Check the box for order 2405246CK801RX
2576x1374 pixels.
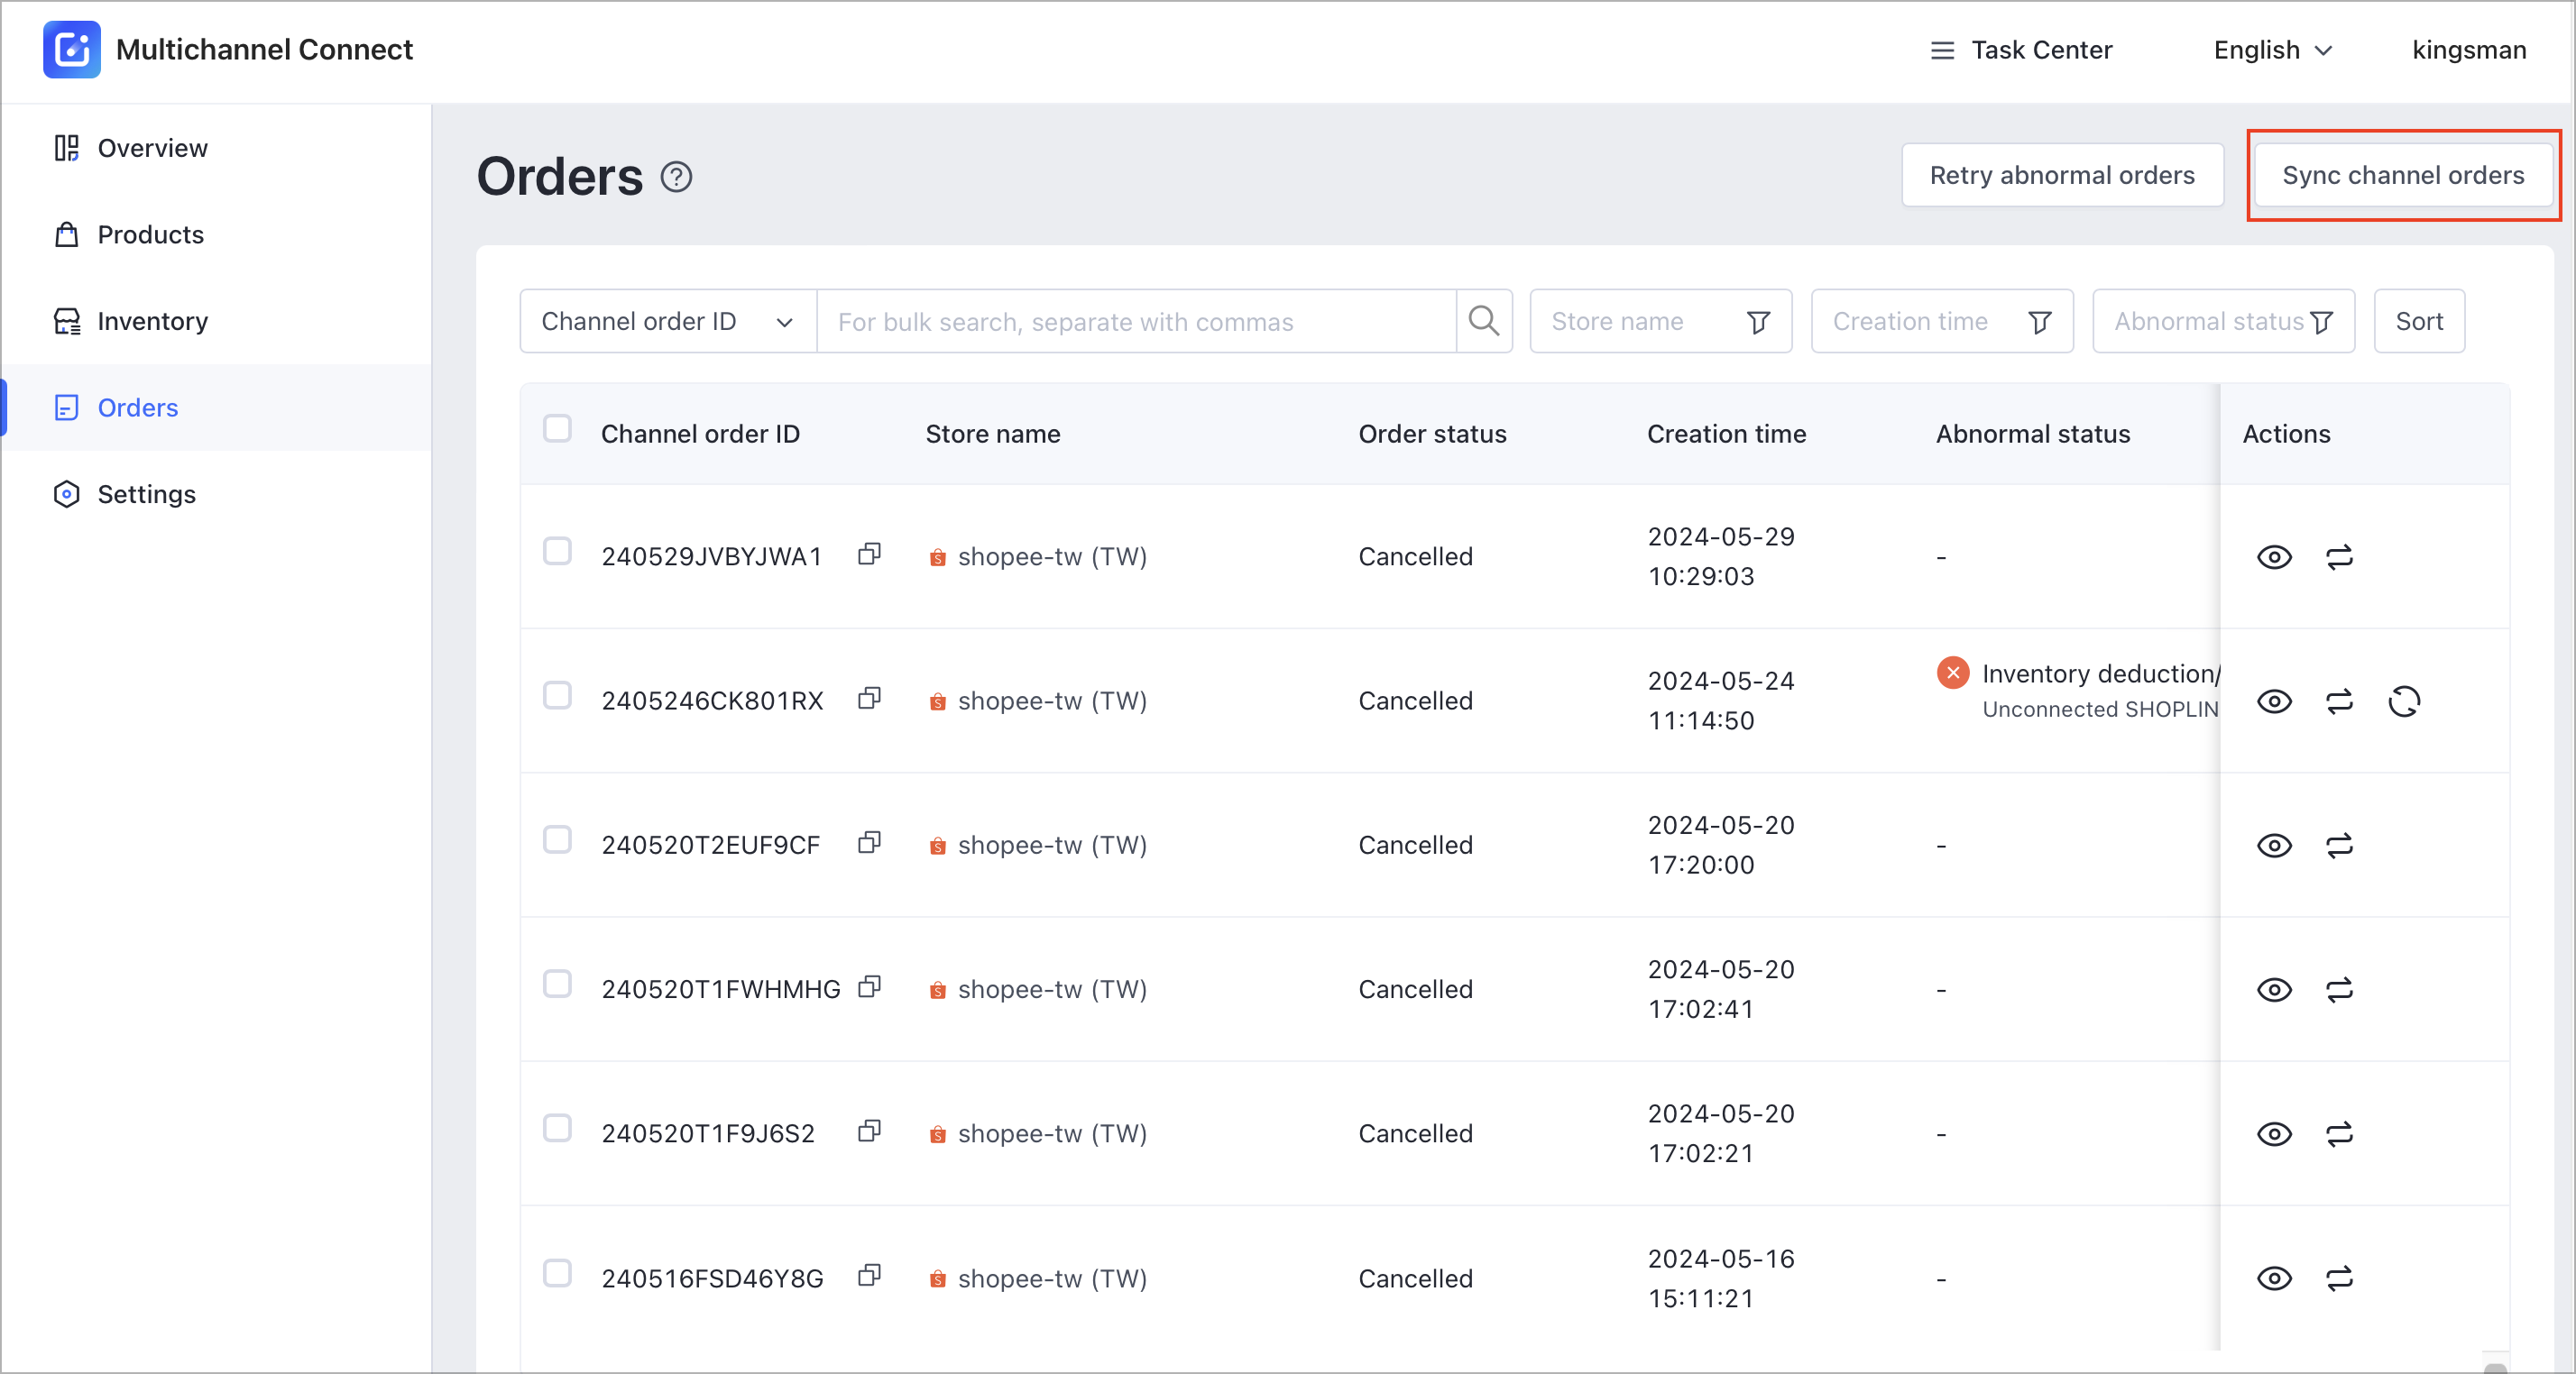tap(557, 695)
